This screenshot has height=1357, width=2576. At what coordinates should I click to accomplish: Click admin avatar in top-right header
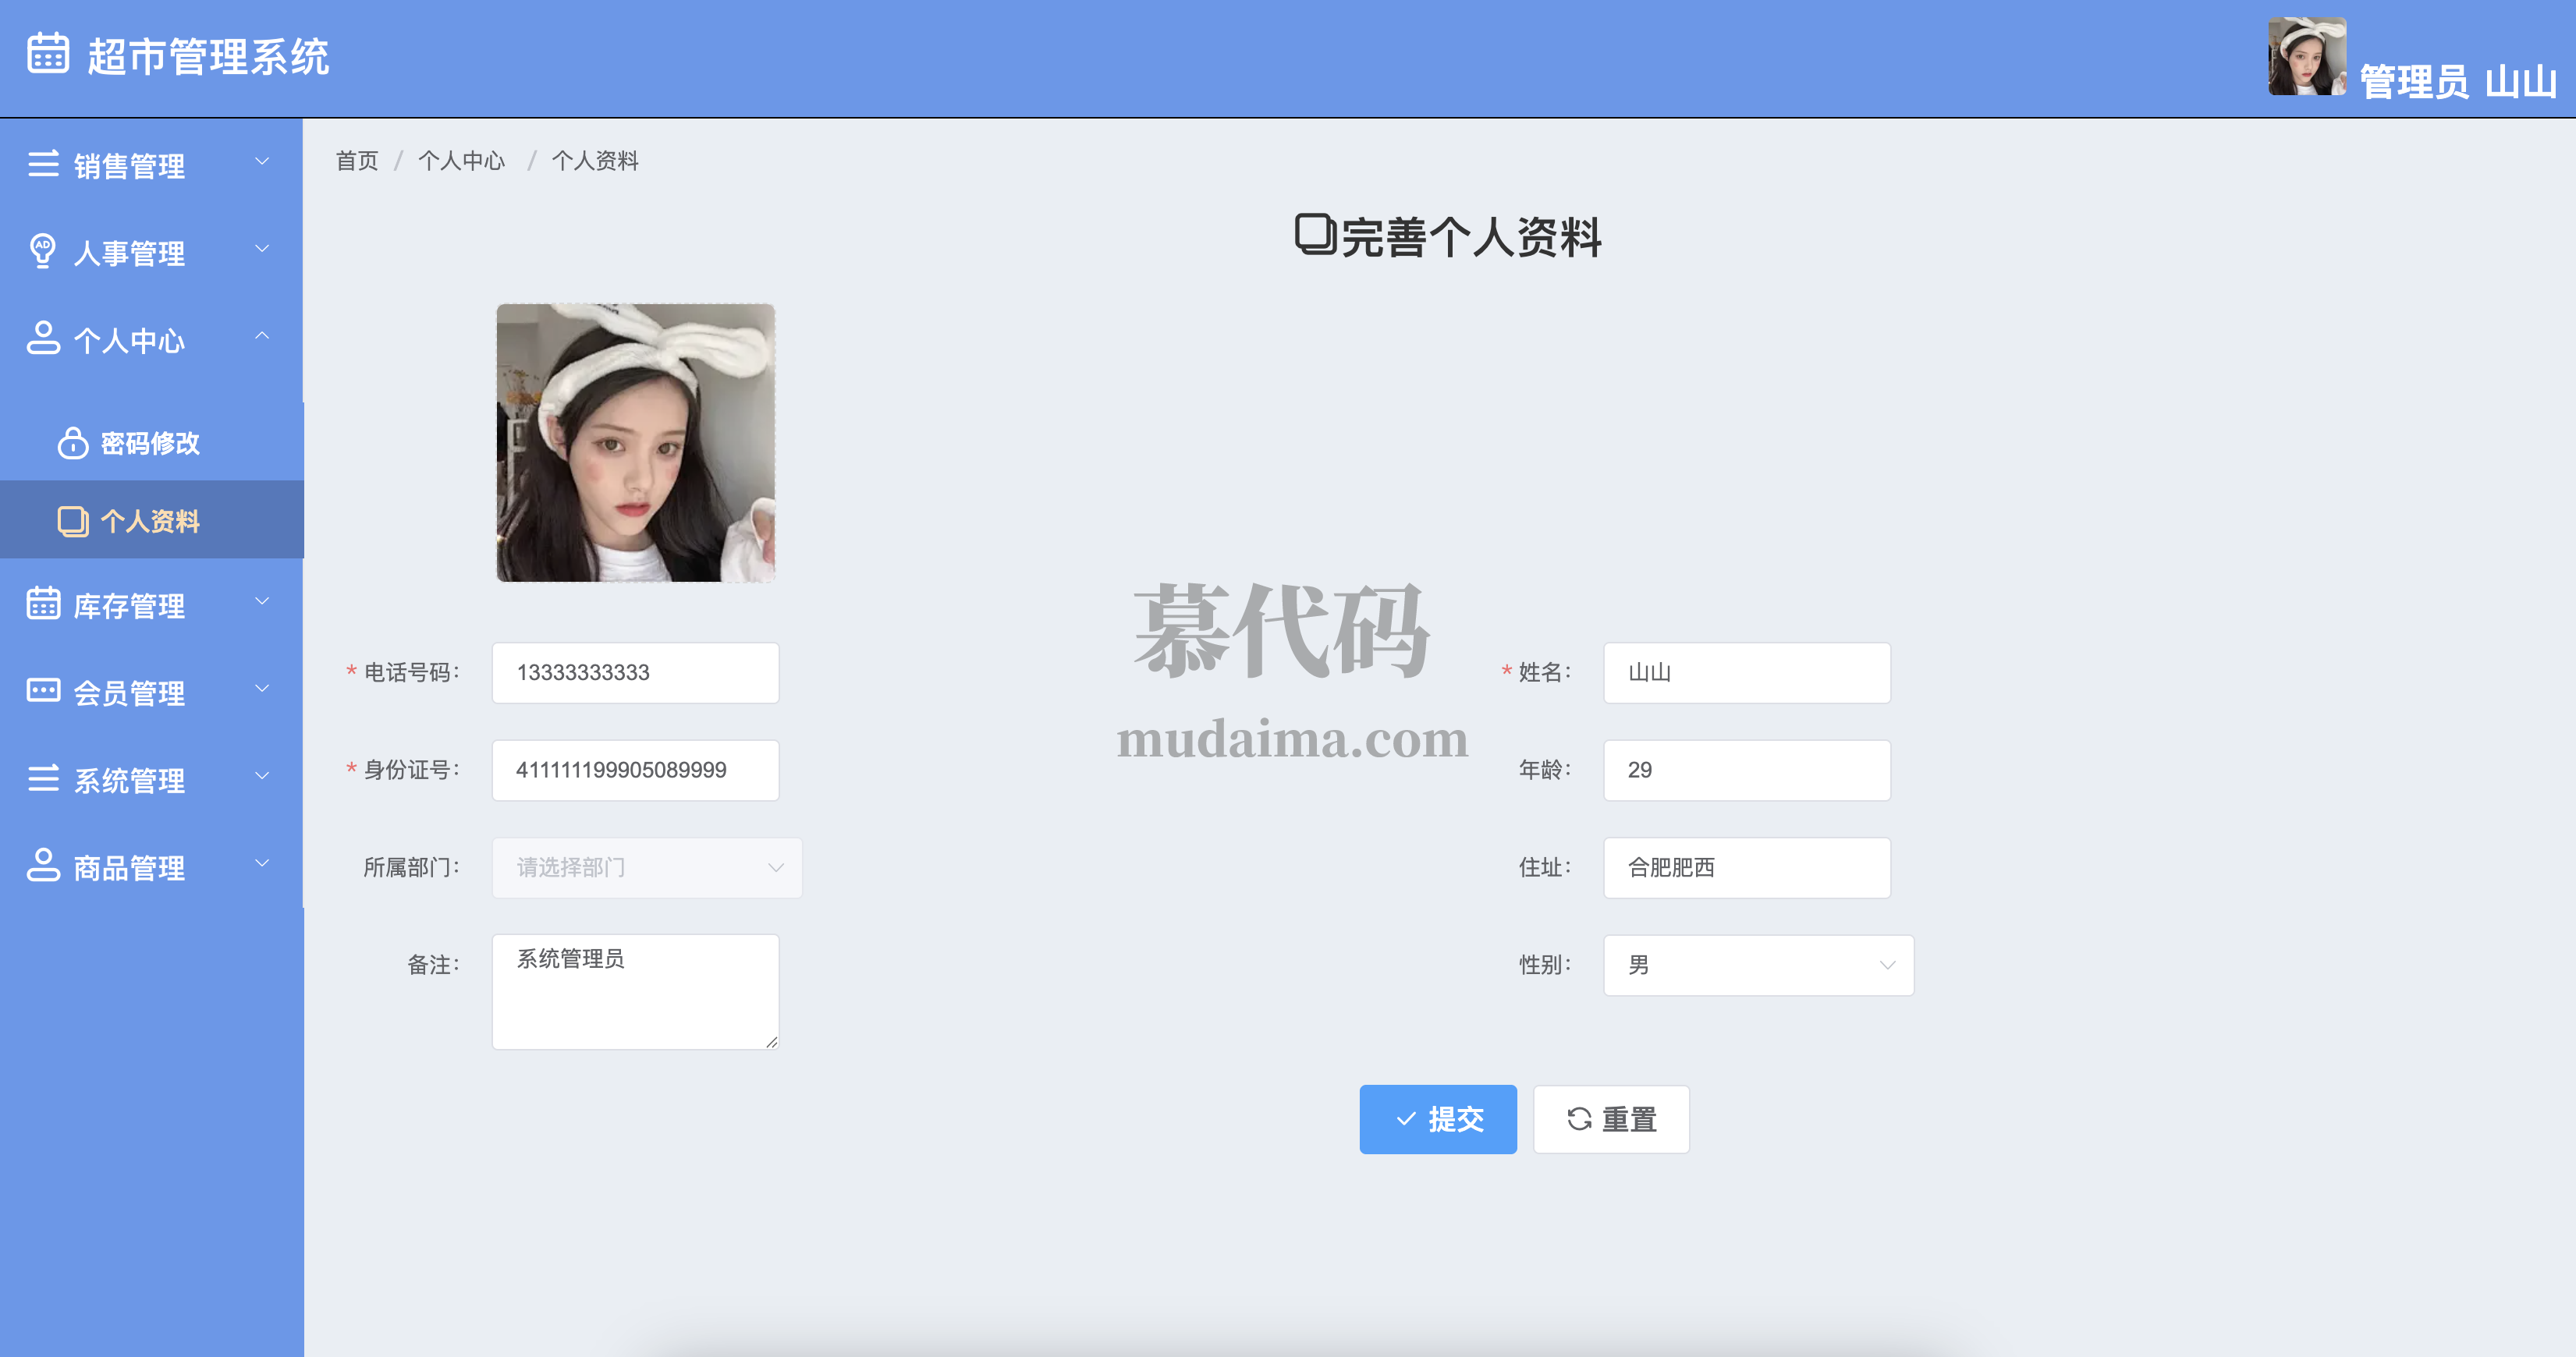2306,57
